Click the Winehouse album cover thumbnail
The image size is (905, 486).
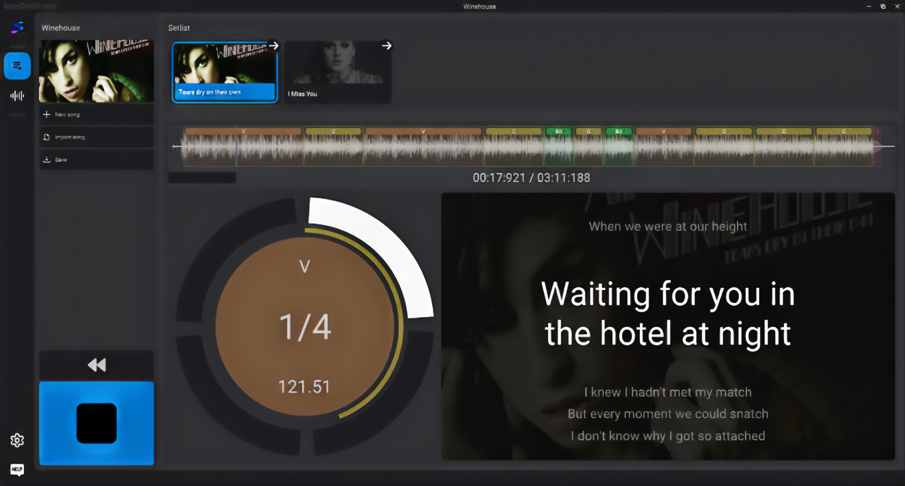96,71
